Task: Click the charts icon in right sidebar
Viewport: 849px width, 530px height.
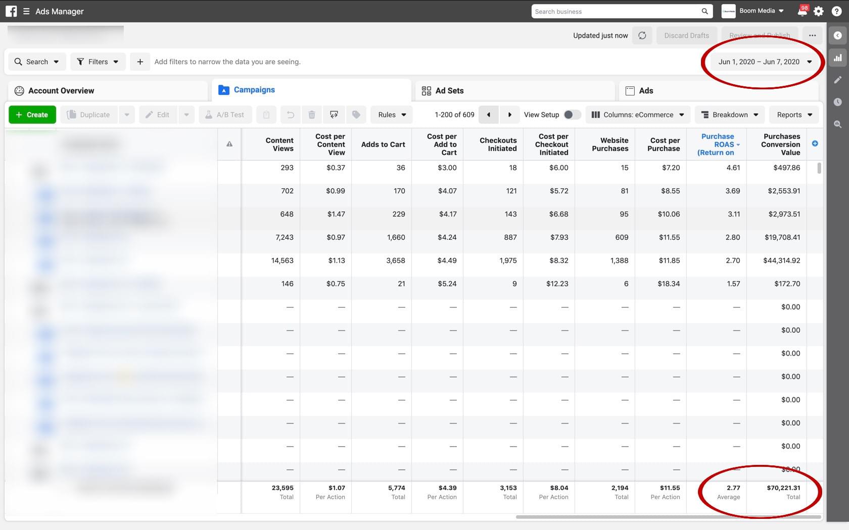Action: tap(837, 58)
